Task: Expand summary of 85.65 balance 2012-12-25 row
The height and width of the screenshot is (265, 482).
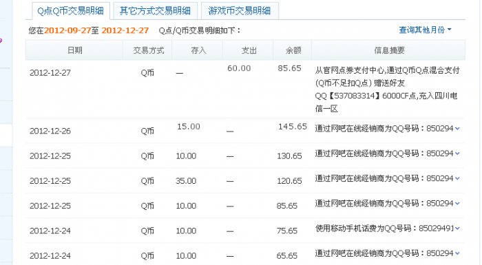Action: pos(457,203)
